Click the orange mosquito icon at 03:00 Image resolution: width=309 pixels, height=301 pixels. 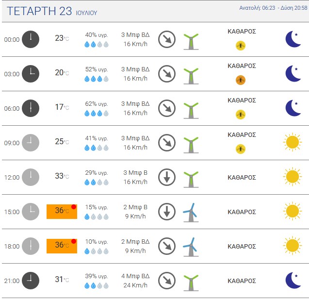click(241, 80)
